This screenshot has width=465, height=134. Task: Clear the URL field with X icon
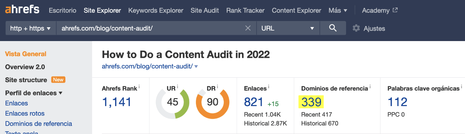pos(248,28)
